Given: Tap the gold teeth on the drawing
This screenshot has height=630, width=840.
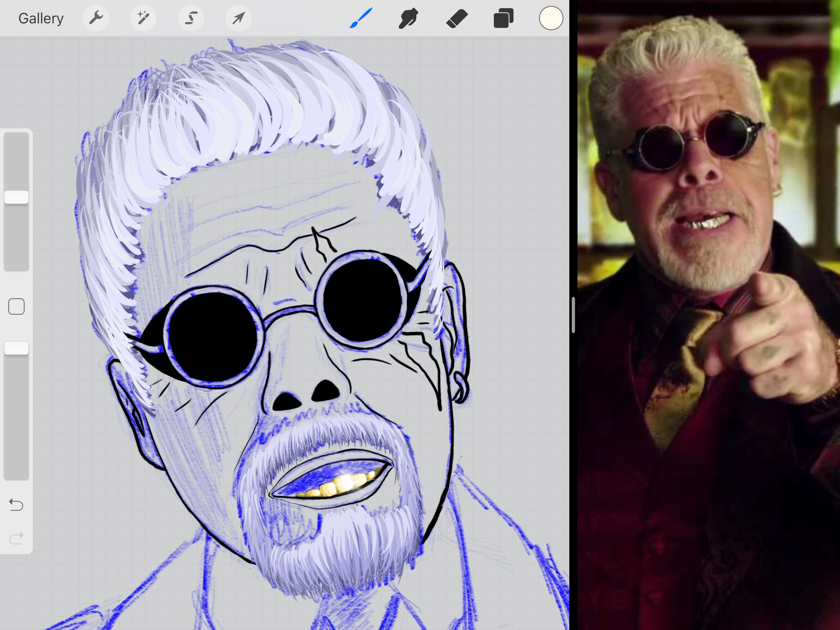Looking at the screenshot, I should pyautogui.click(x=336, y=485).
